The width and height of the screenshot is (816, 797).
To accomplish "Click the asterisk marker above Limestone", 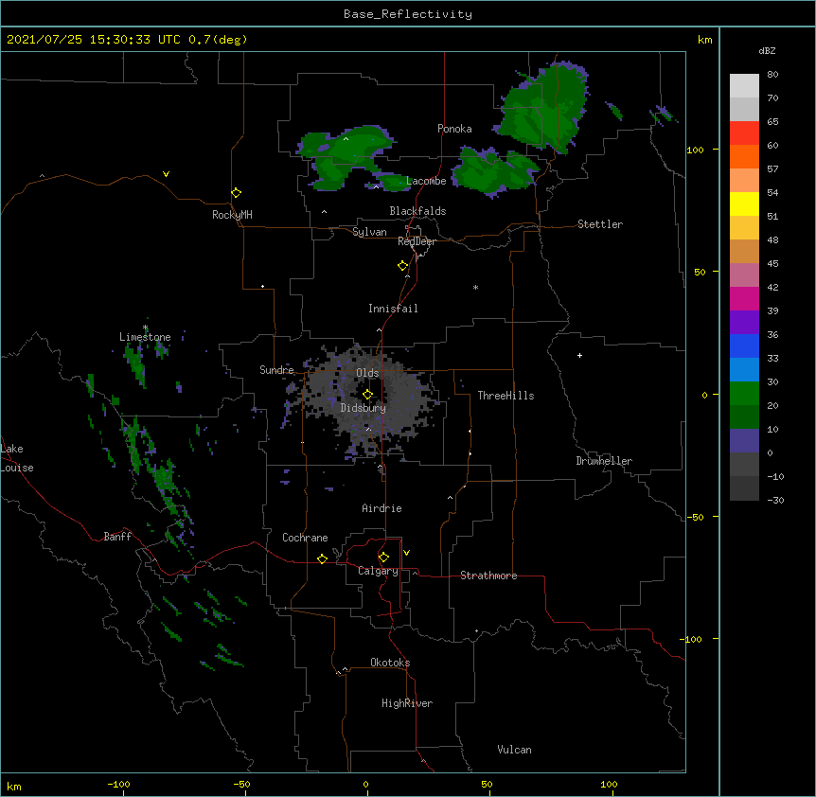I will pyautogui.click(x=145, y=328).
